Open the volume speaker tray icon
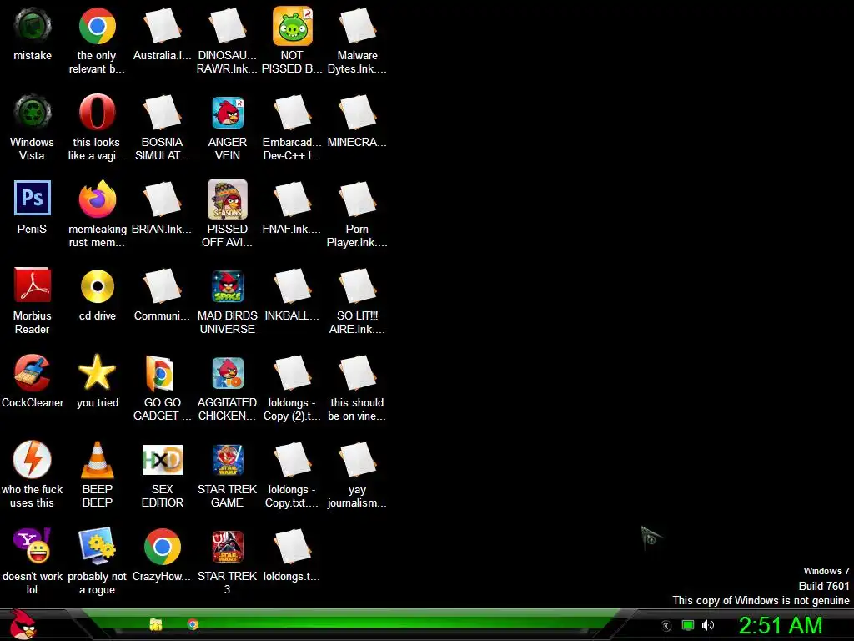854x641 pixels. (707, 625)
